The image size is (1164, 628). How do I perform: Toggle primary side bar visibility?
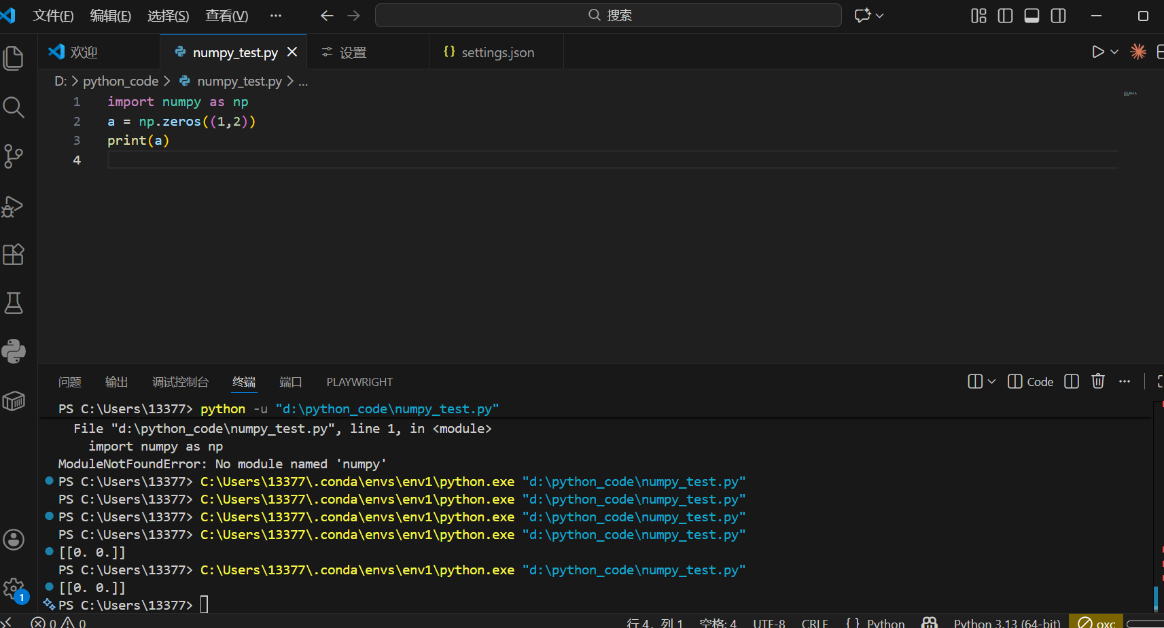coord(1005,16)
